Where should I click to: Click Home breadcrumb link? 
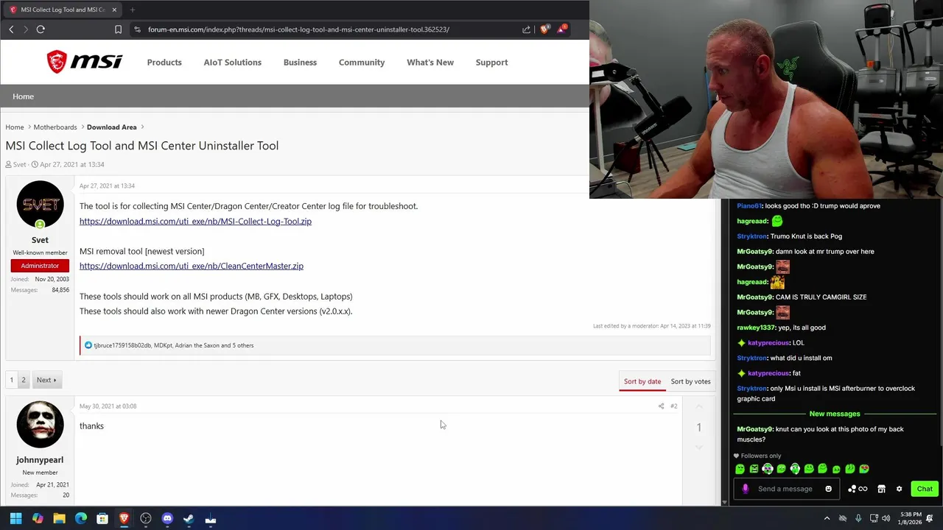click(15, 127)
